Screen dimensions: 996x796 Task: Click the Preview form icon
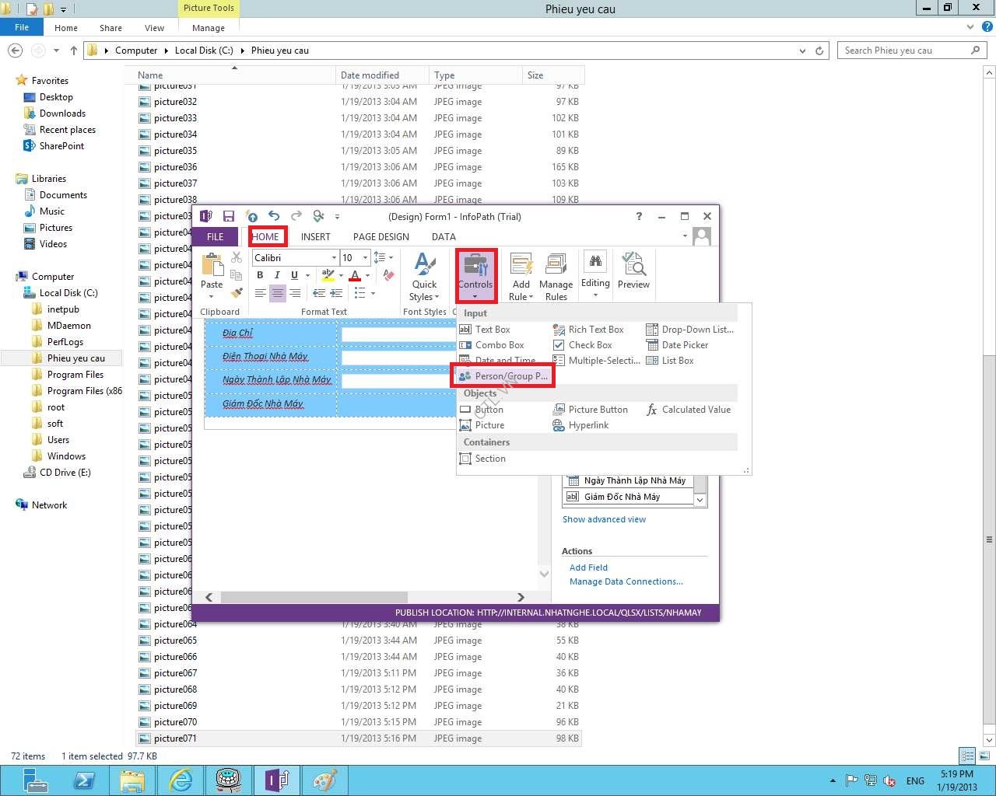[x=633, y=271]
